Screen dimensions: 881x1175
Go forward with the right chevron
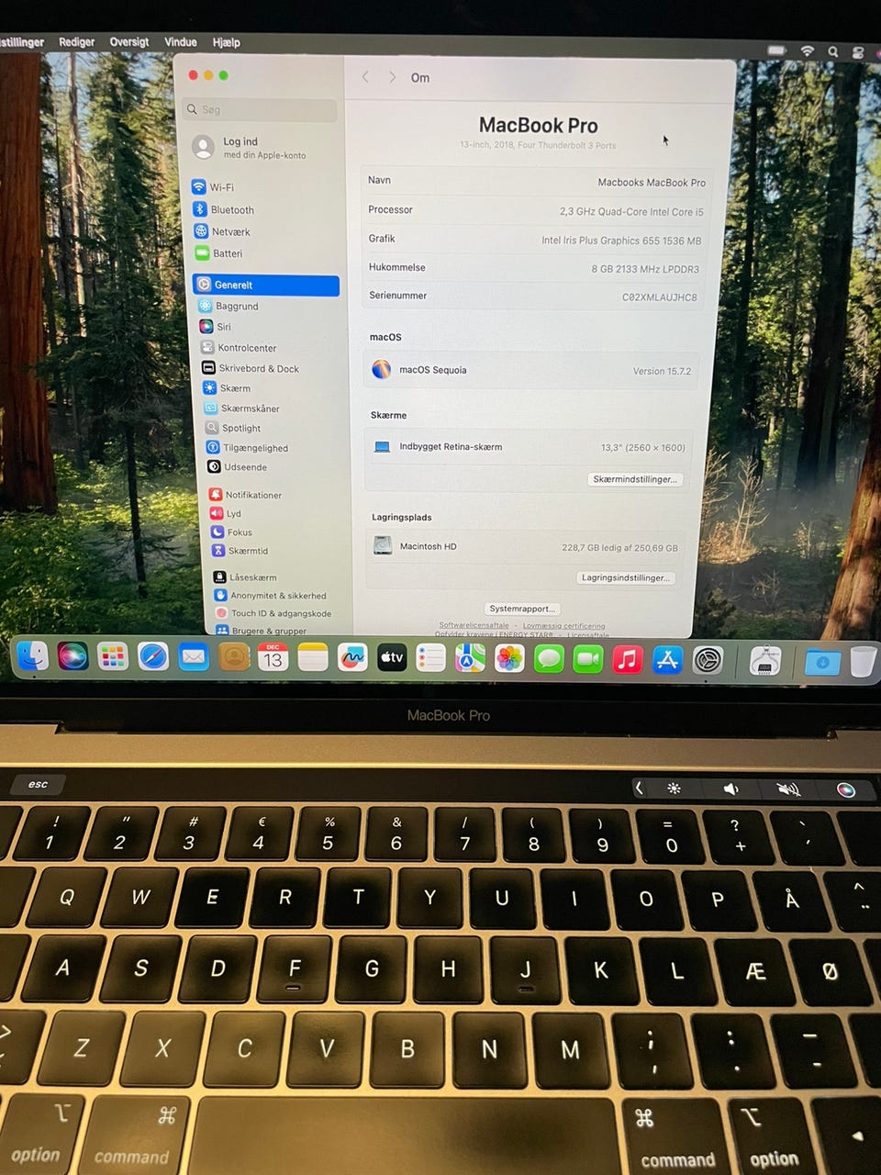click(392, 77)
